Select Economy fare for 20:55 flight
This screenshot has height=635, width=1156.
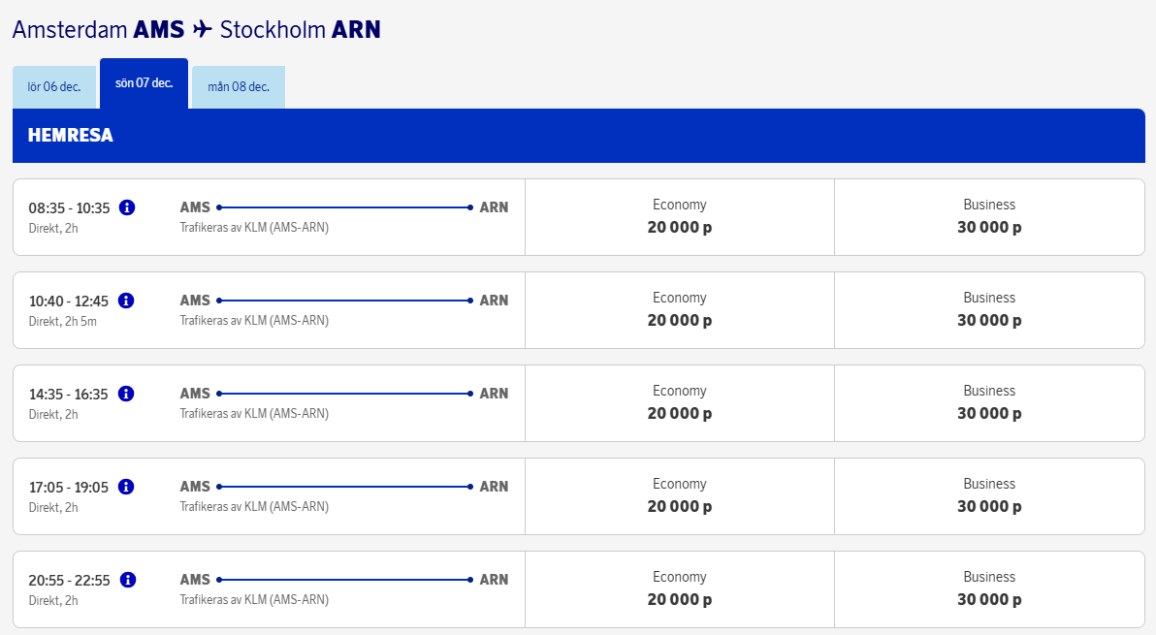[679, 589]
